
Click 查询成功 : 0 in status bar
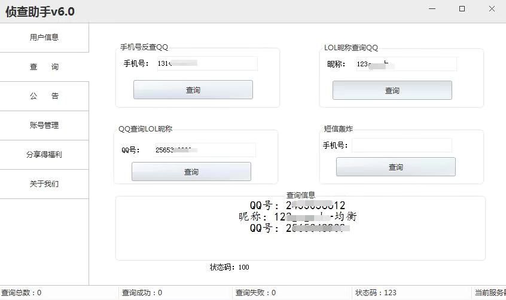point(142,293)
